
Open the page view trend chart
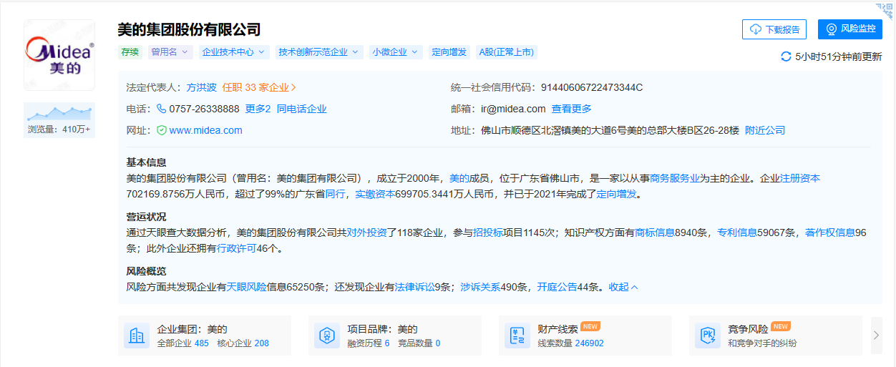[59, 113]
